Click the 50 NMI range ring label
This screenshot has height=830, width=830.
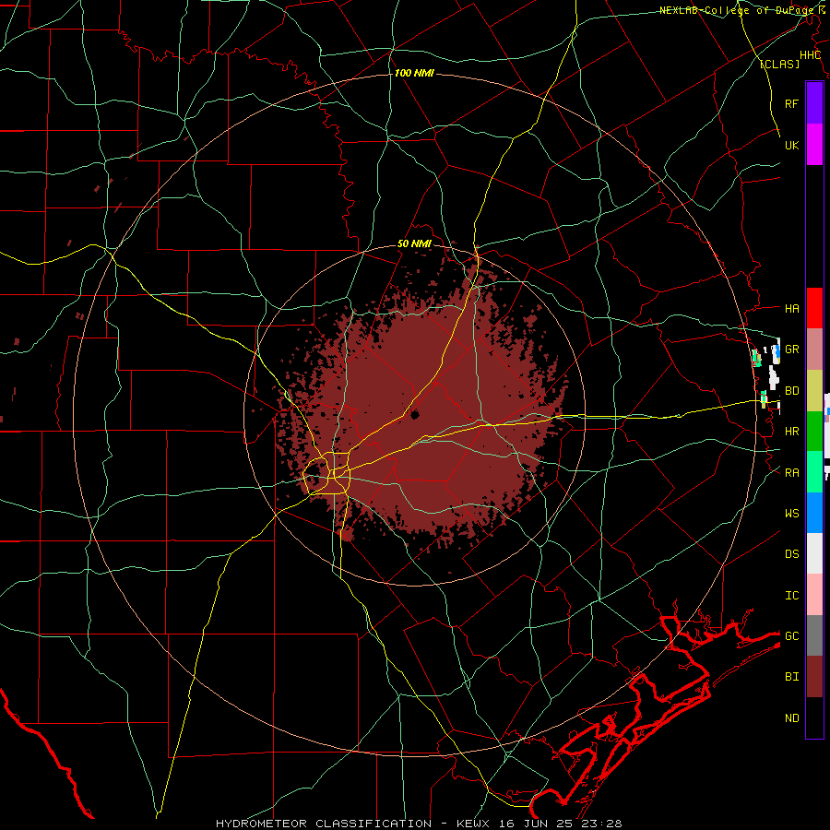(414, 243)
